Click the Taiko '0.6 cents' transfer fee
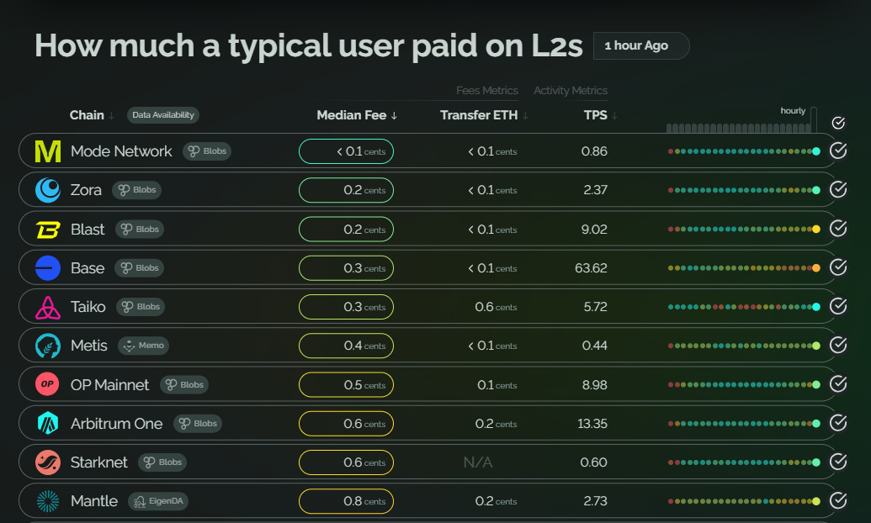 click(496, 307)
